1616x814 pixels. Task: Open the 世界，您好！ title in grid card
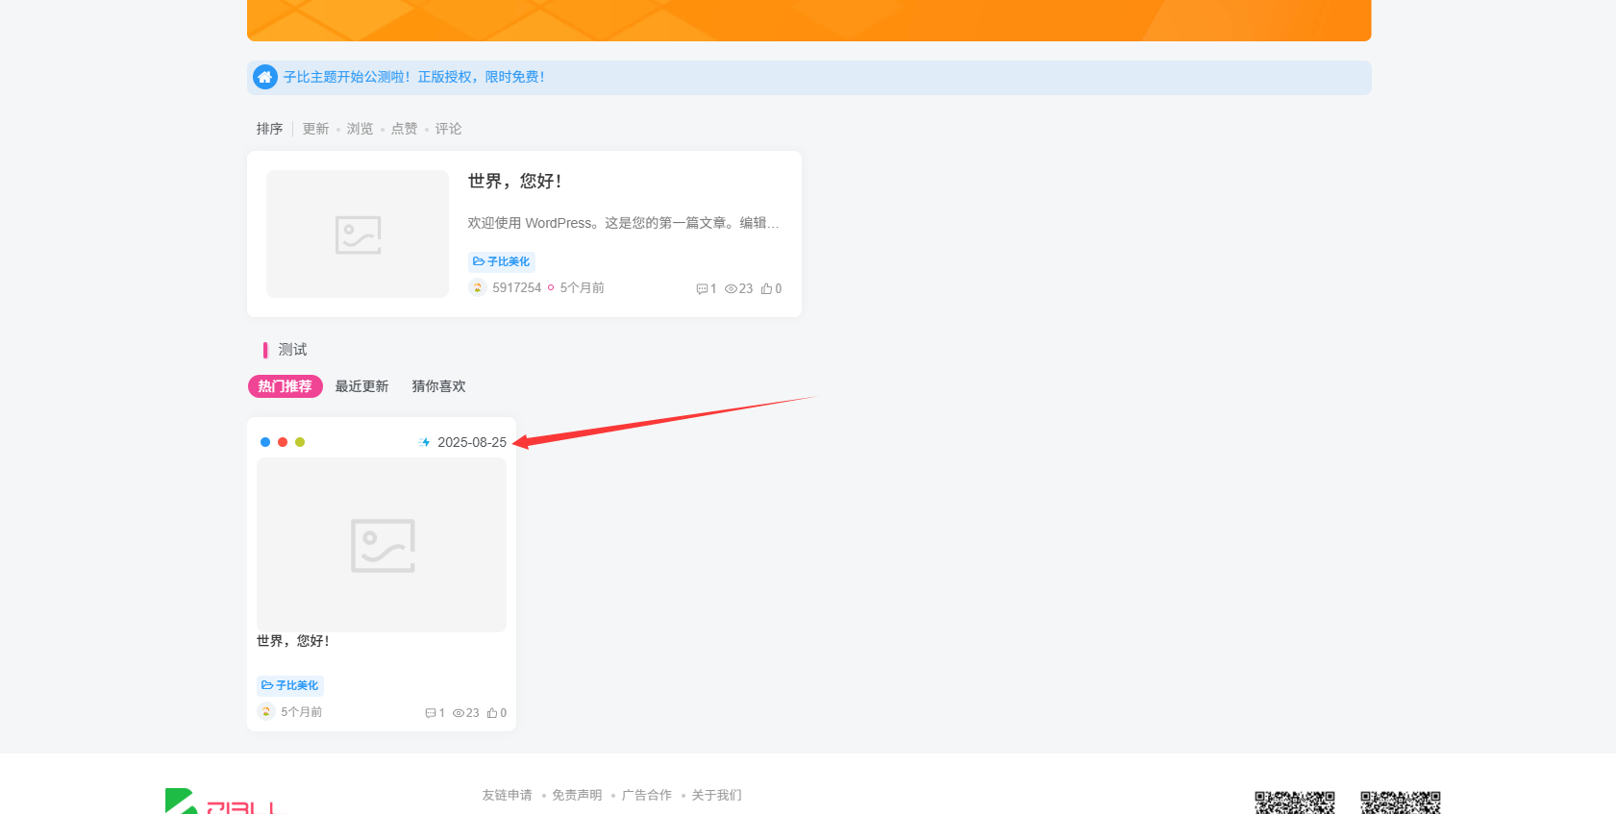point(293,641)
